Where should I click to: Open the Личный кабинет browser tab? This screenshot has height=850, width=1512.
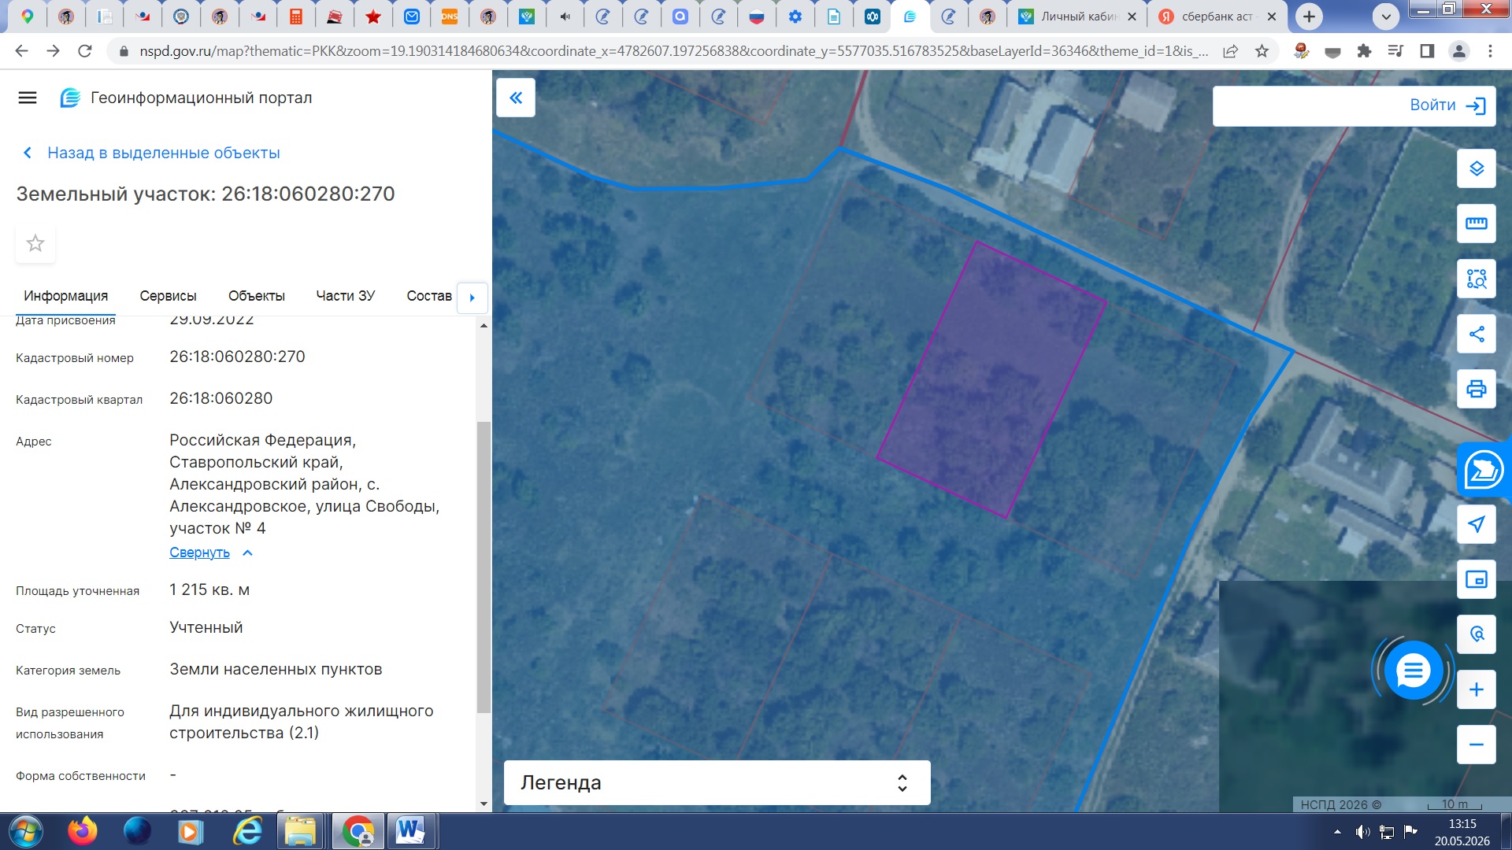[1077, 17]
